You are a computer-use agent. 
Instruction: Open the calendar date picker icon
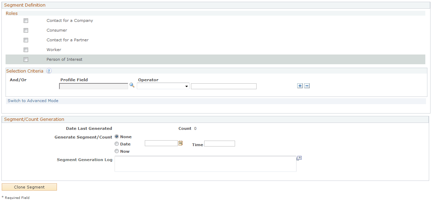tap(181, 142)
